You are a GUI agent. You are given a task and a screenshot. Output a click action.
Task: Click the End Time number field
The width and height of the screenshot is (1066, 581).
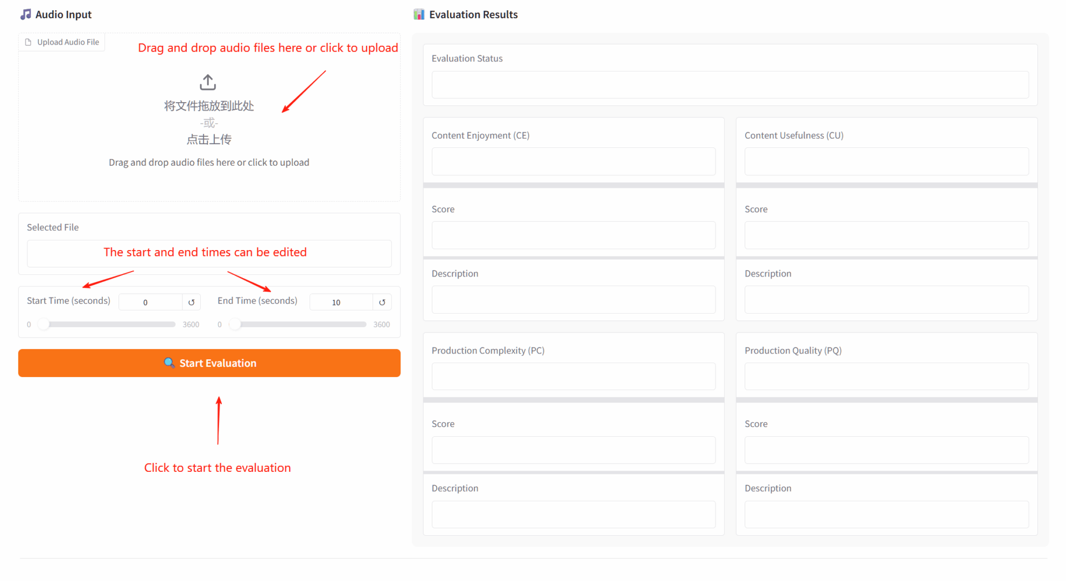click(x=340, y=302)
